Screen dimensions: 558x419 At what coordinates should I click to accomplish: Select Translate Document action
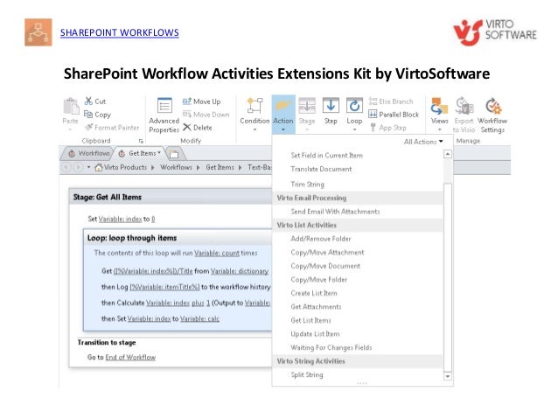[321, 169]
